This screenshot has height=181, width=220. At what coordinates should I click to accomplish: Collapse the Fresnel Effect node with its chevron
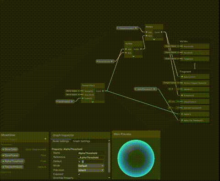coord(93,102)
